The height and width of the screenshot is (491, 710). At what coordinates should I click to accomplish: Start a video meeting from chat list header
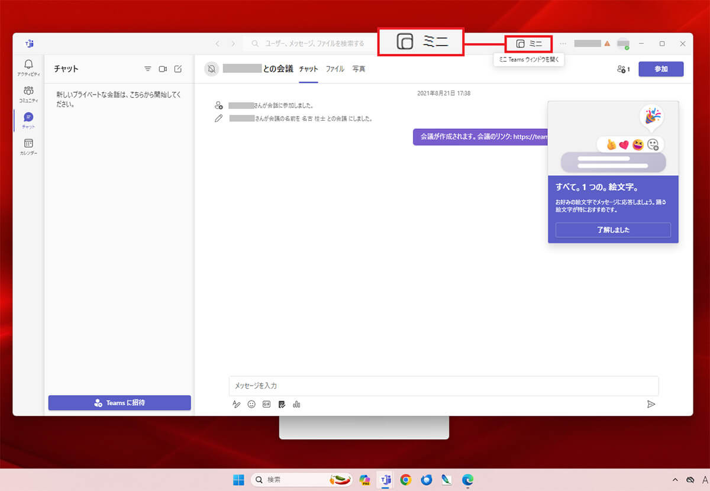pos(163,69)
